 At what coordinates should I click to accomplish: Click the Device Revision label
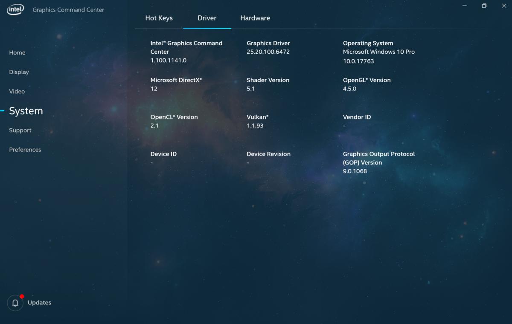[x=269, y=154]
